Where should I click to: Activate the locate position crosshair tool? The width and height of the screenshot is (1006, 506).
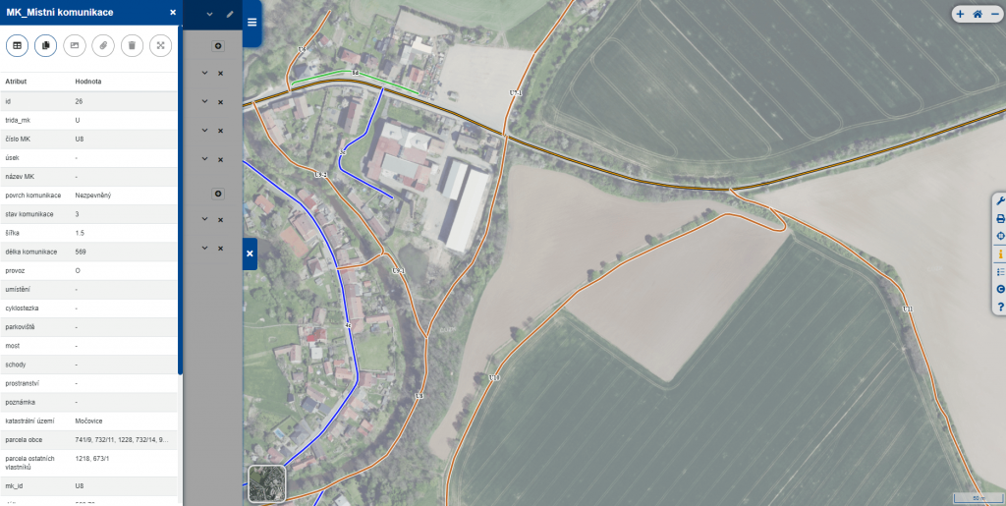[x=1000, y=236]
